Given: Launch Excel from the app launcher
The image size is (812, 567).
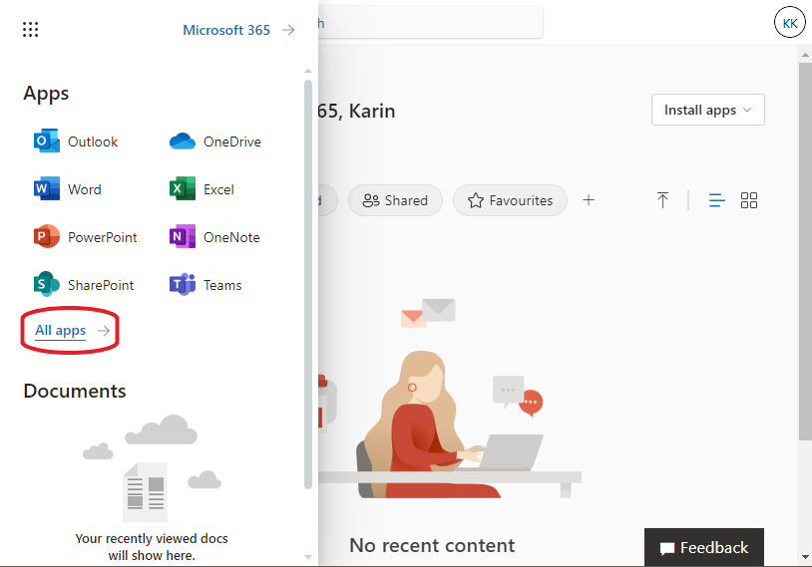Looking at the screenshot, I should pos(202,188).
